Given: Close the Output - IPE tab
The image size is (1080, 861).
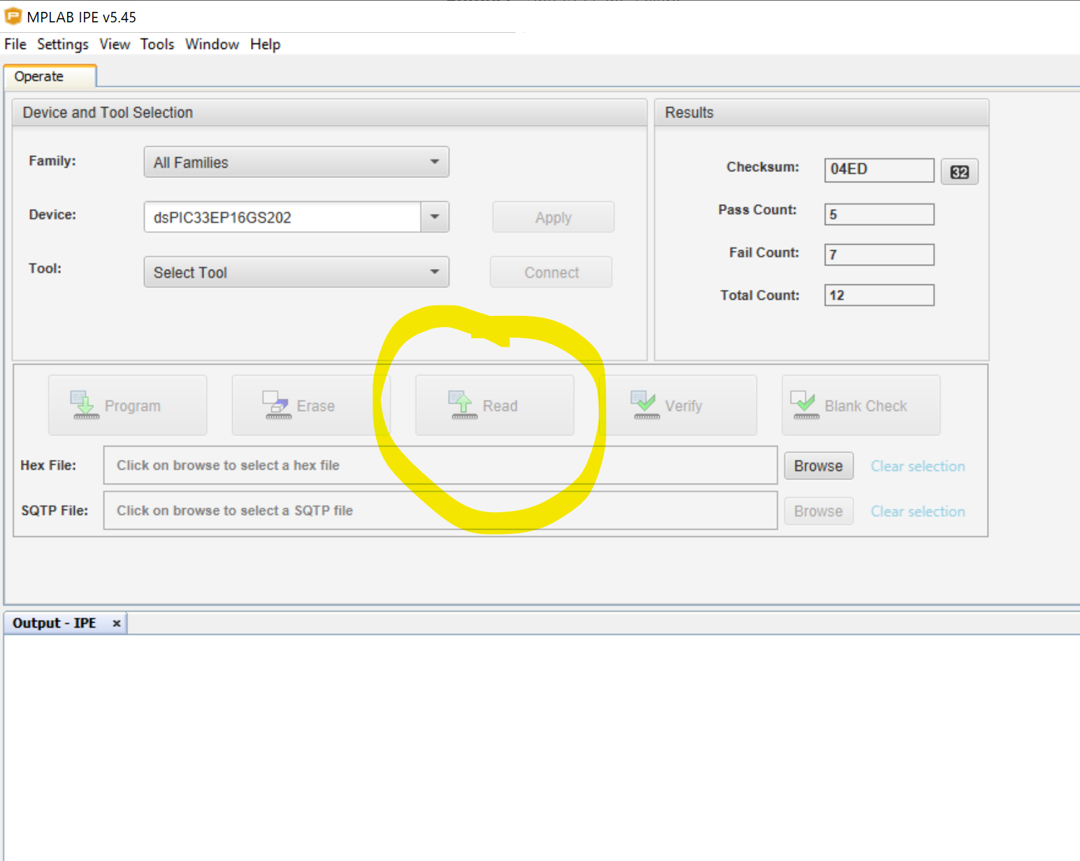Looking at the screenshot, I should coord(117,623).
